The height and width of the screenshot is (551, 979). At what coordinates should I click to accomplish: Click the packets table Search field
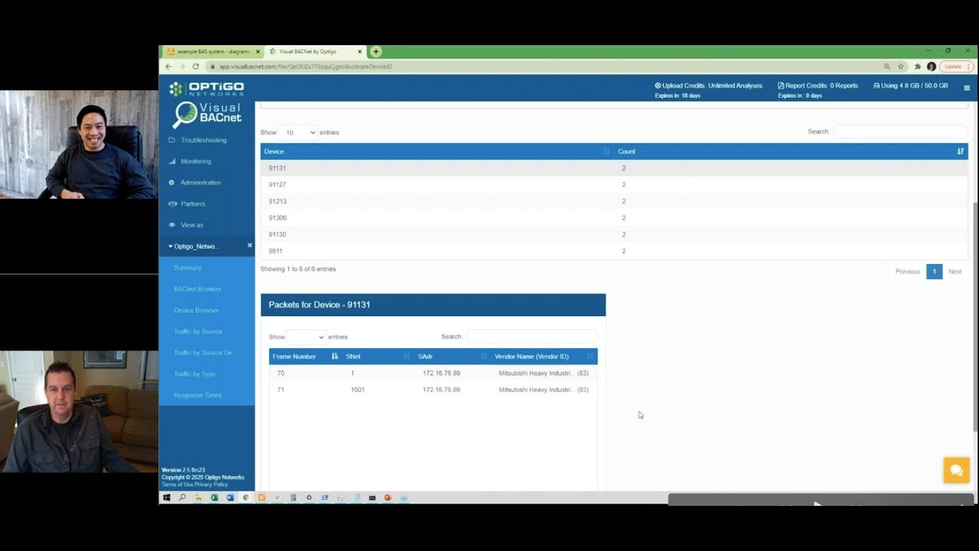532,337
